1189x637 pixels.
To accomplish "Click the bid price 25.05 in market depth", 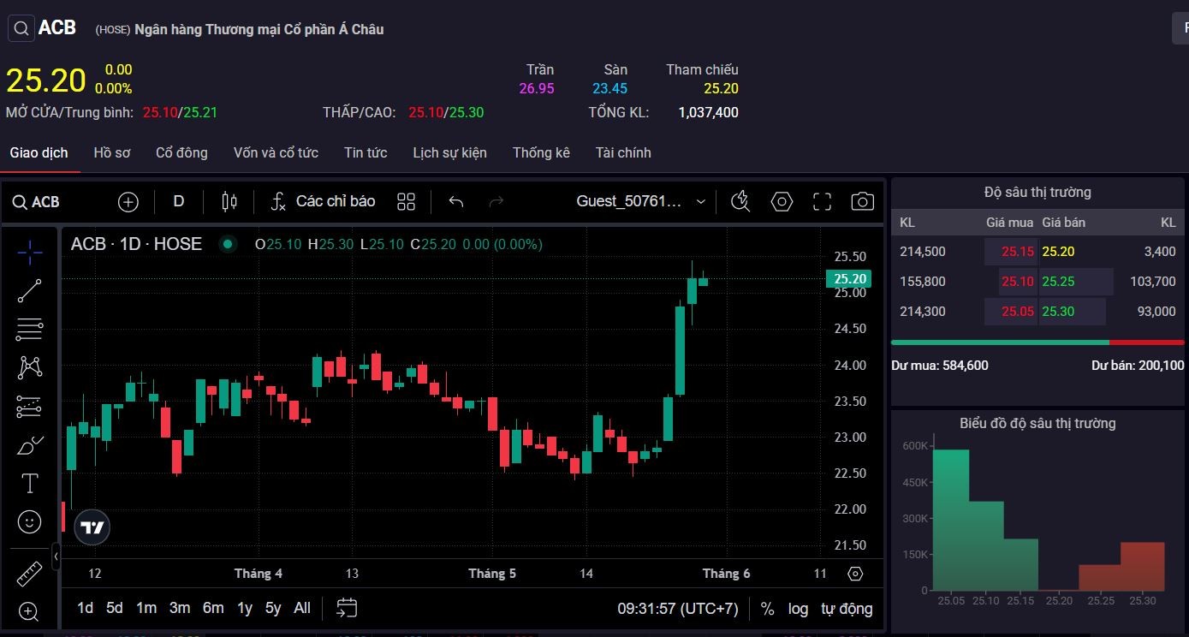I will (1018, 312).
